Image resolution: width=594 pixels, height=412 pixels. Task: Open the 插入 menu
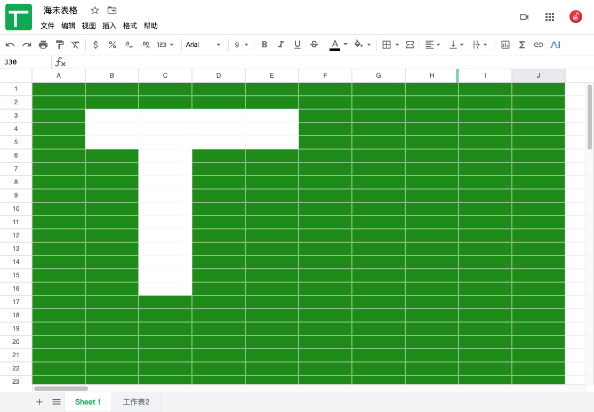click(109, 26)
